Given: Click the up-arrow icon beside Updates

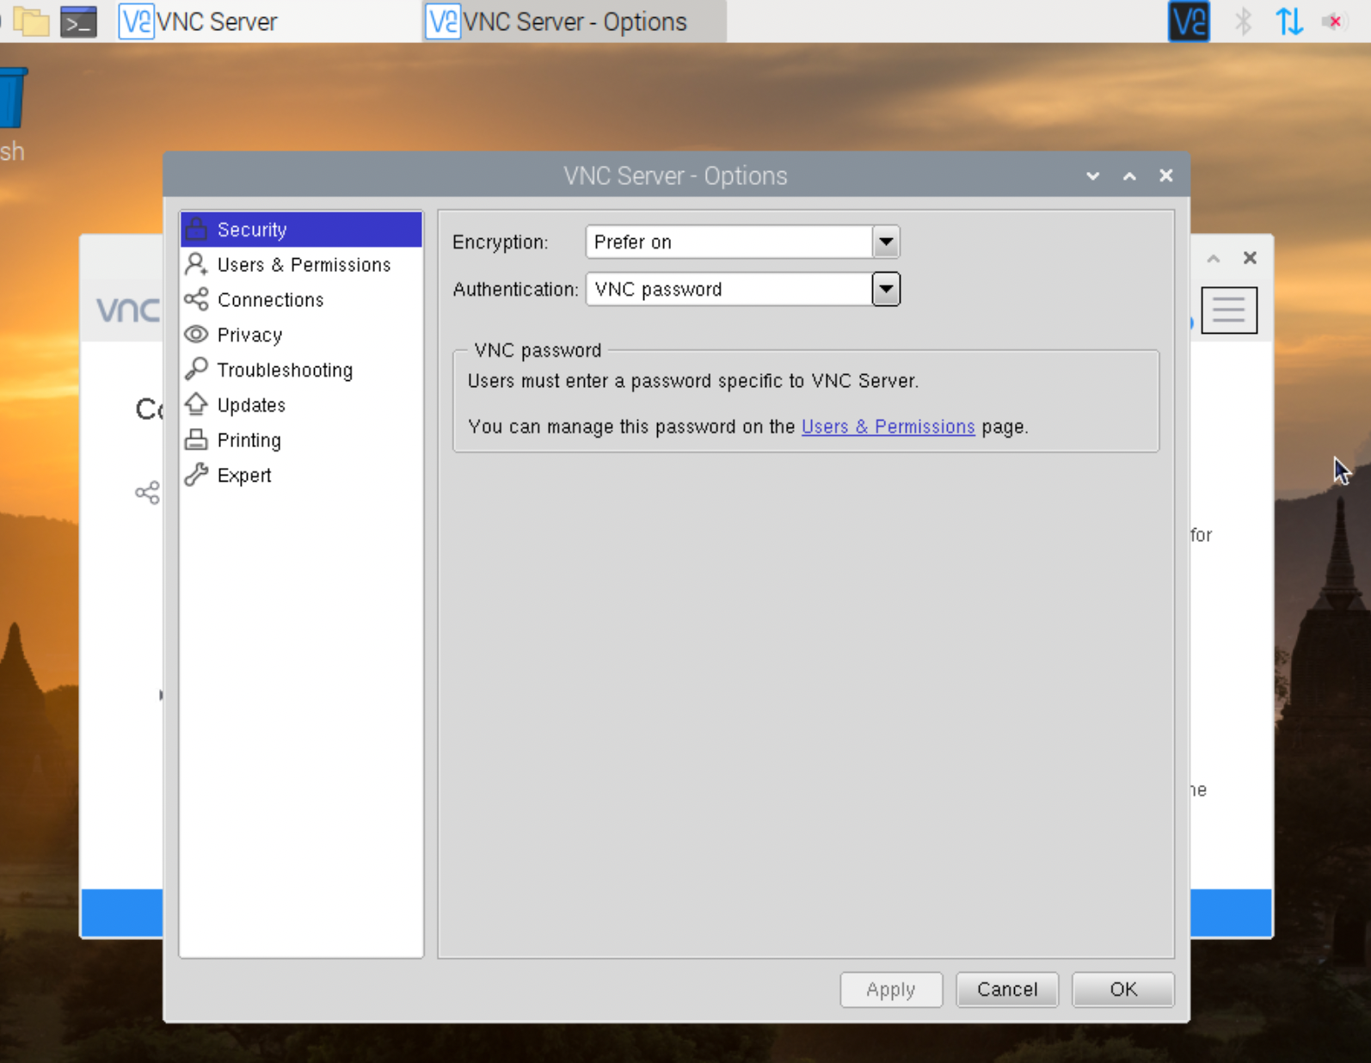Looking at the screenshot, I should click(196, 404).
